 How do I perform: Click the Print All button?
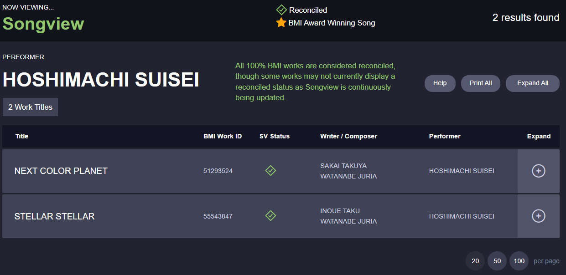(x=481, y=83)
